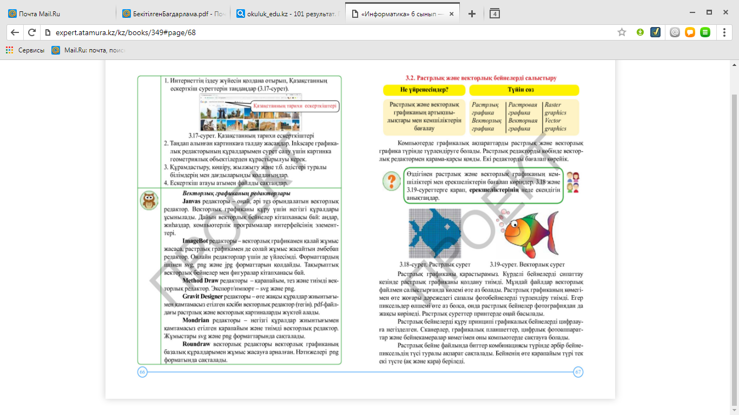This screenshot has height=415, width=739.
Task: Bookmark this page with the star icon
Action: pos(622,32)
